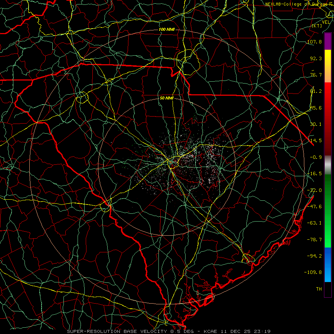This screenshot has height=334, width=334.
Task: Click the 14.5 legend value
Action: tap(316, 141)
